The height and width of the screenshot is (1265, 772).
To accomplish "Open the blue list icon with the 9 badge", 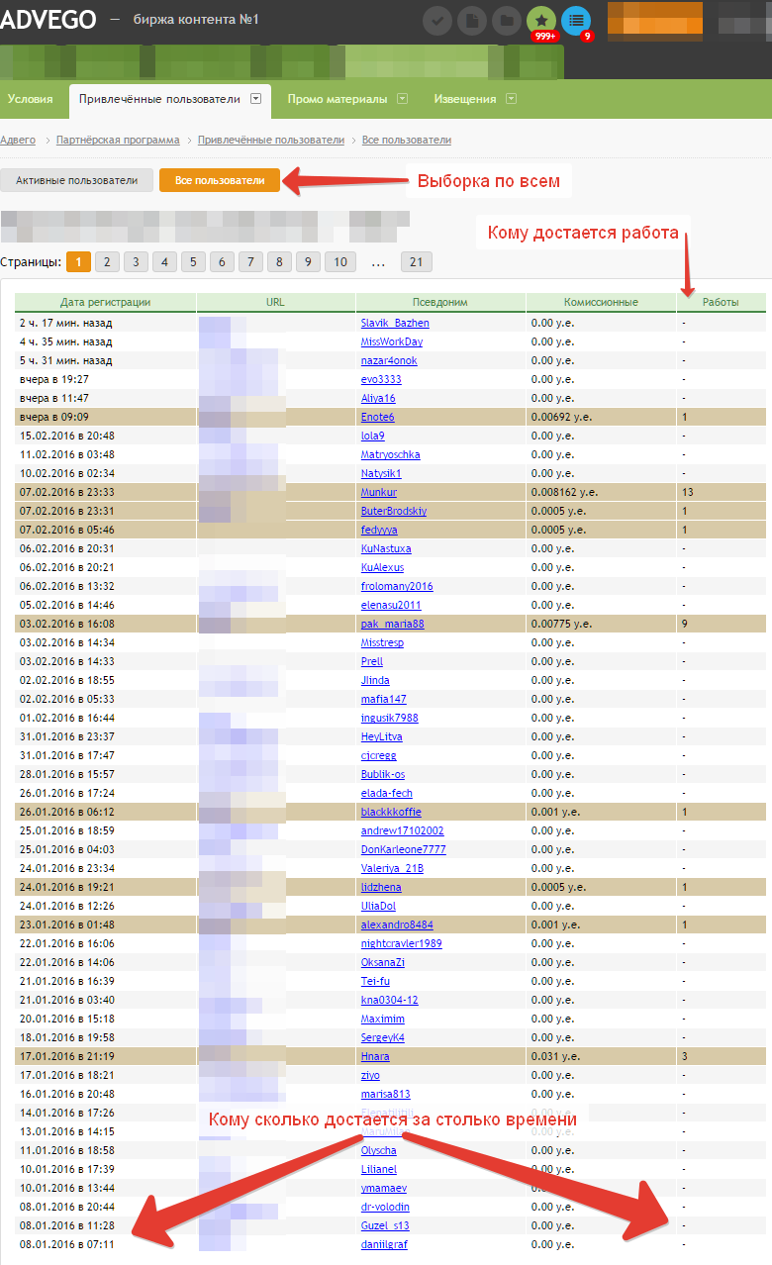I will pos(576,20).
